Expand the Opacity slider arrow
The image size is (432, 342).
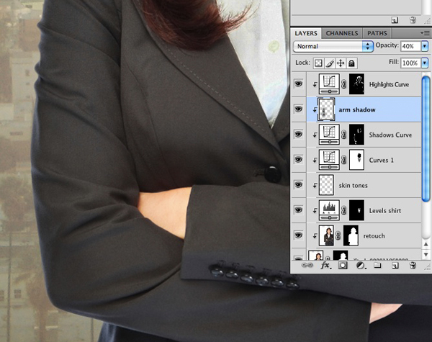coord(426,46)
